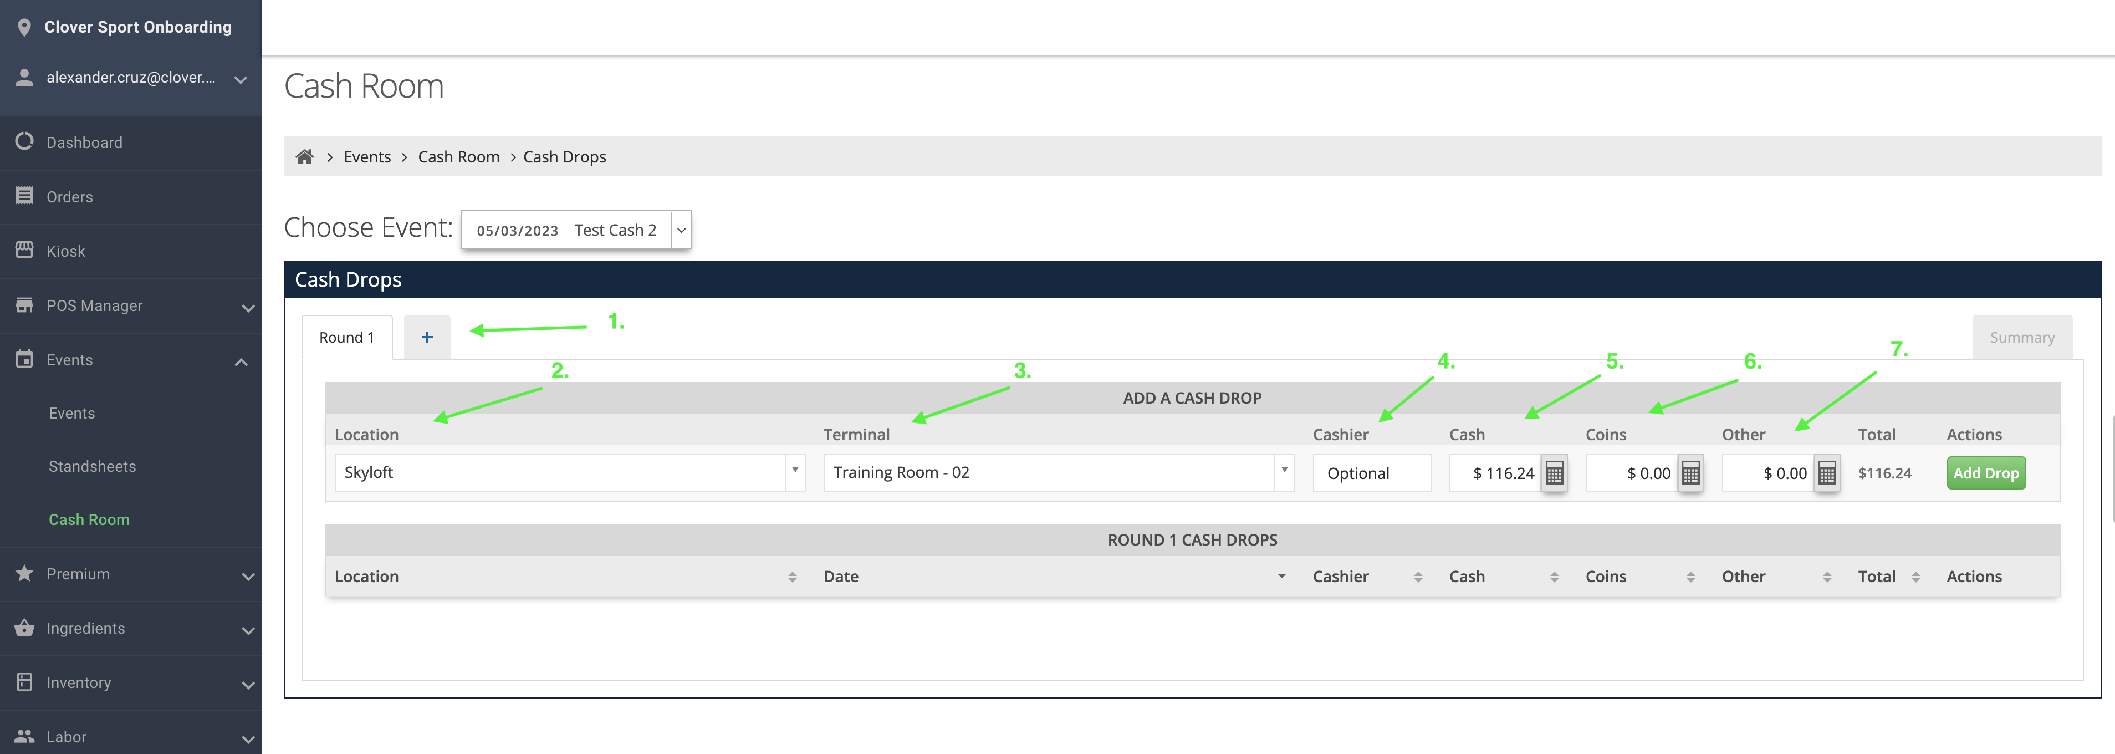Click the green Add Drop button
This screenshot has width=2115, height=754.
pyautogui.click(x=1985, y=473)
